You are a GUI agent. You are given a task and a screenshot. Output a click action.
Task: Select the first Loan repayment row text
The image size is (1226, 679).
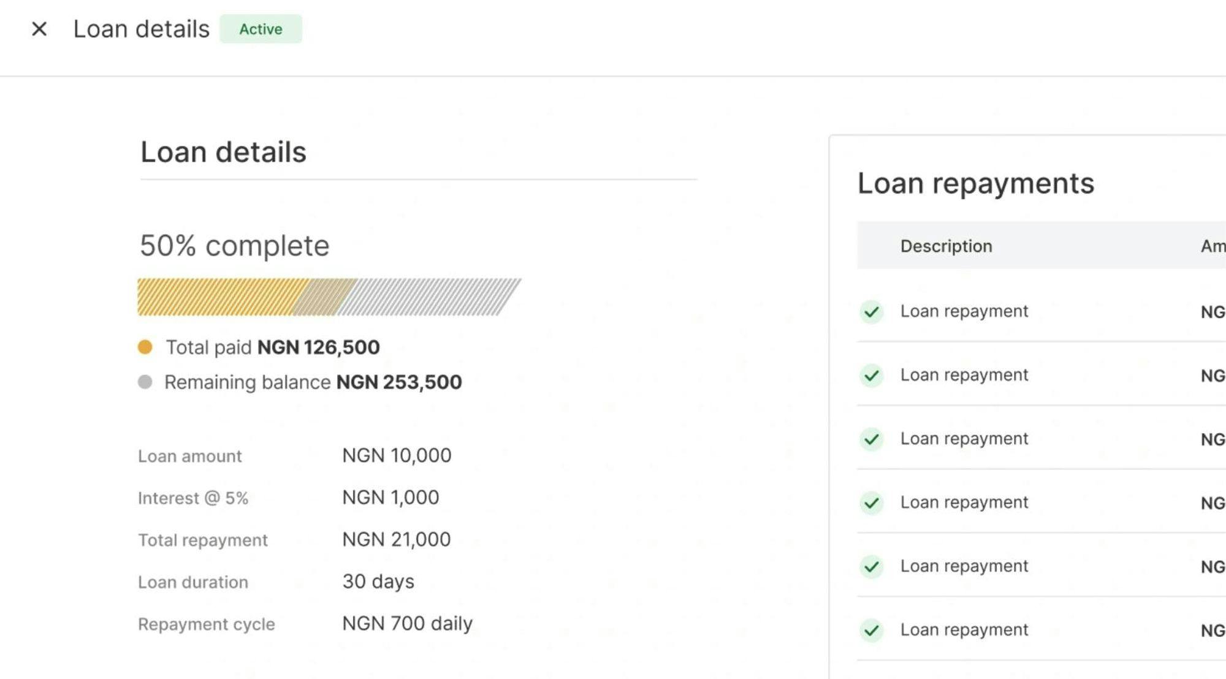tap(964, 311)
